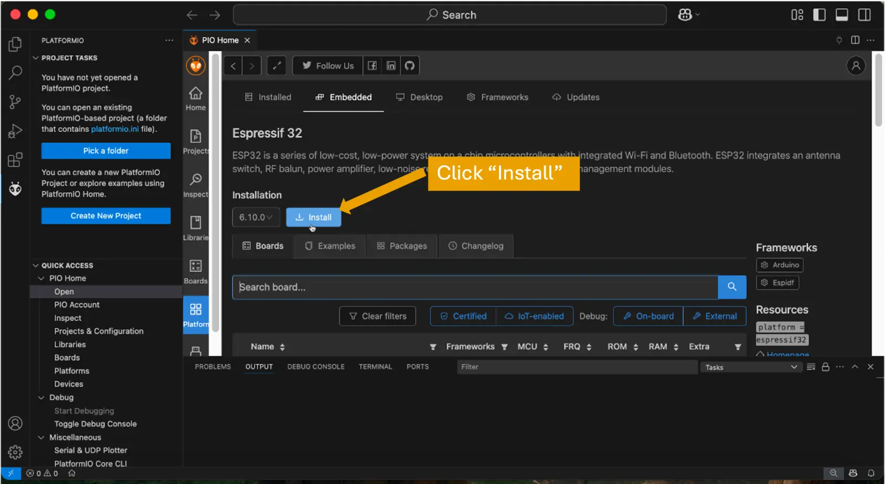
Task: Toggle the Certified filter
Action: click(464, 316)
